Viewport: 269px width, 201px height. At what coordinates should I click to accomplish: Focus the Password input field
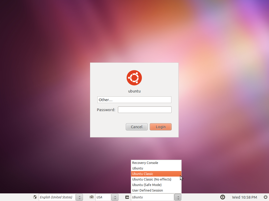[x=145, y=110]
